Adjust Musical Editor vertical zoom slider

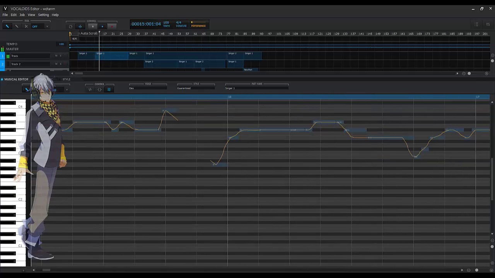pos(492,246)
